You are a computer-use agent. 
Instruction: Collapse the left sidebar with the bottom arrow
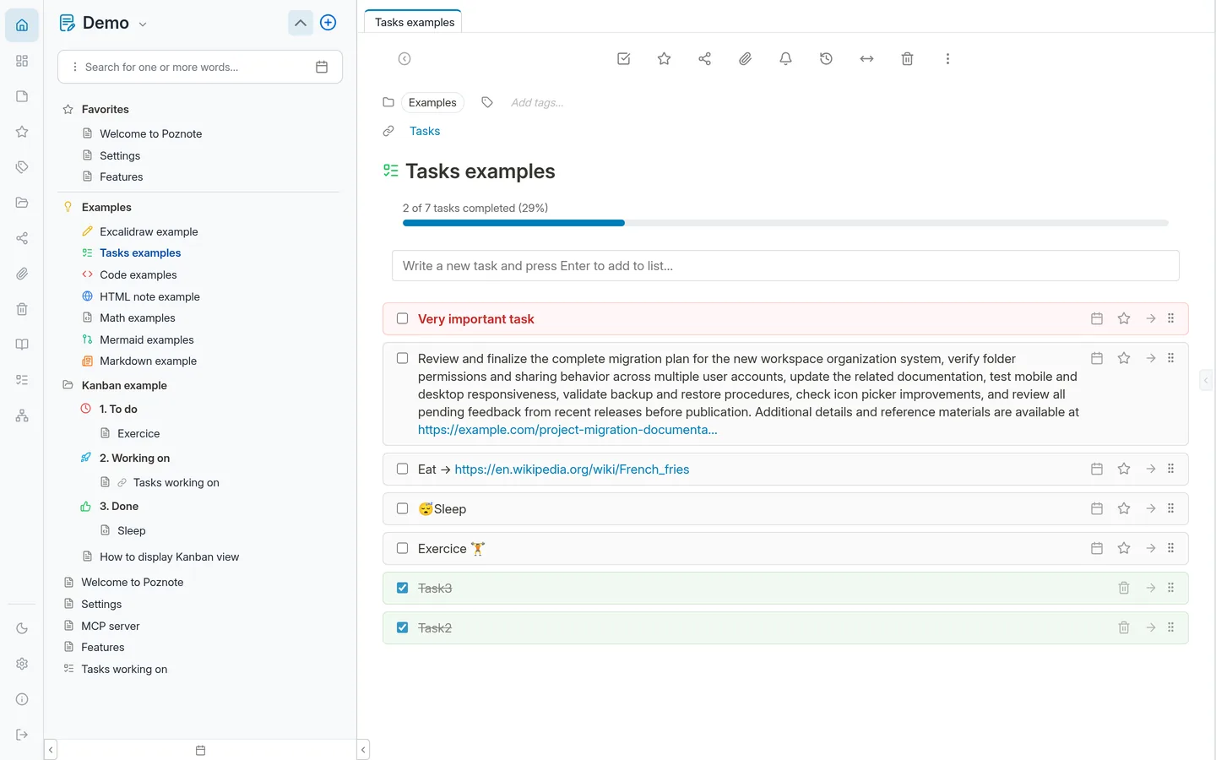point(51,750)
